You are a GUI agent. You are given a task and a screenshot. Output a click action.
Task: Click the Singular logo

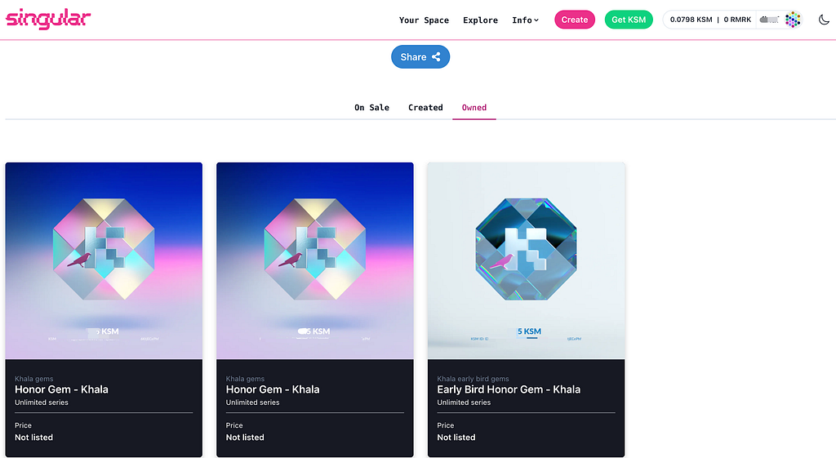(48, 19)
